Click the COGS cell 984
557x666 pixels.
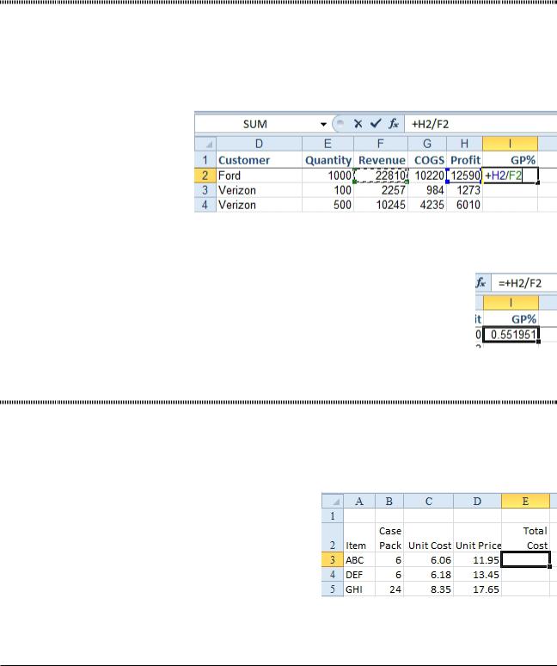pyautogui.click(x=427, y=190)
